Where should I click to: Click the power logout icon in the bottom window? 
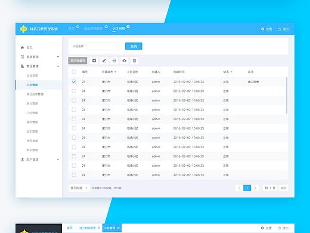coord(279,228)
